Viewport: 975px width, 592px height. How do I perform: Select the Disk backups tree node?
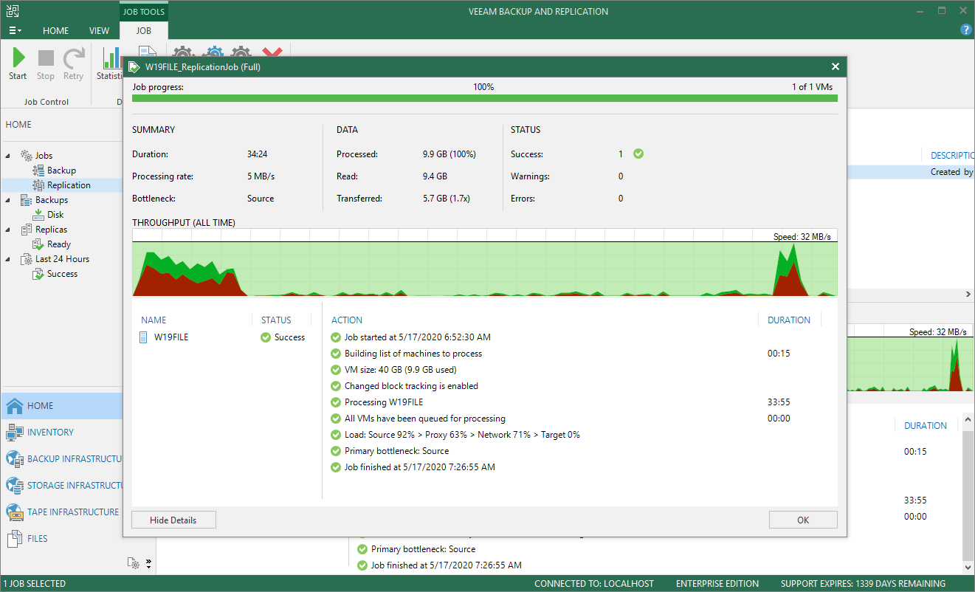point(55,215)
